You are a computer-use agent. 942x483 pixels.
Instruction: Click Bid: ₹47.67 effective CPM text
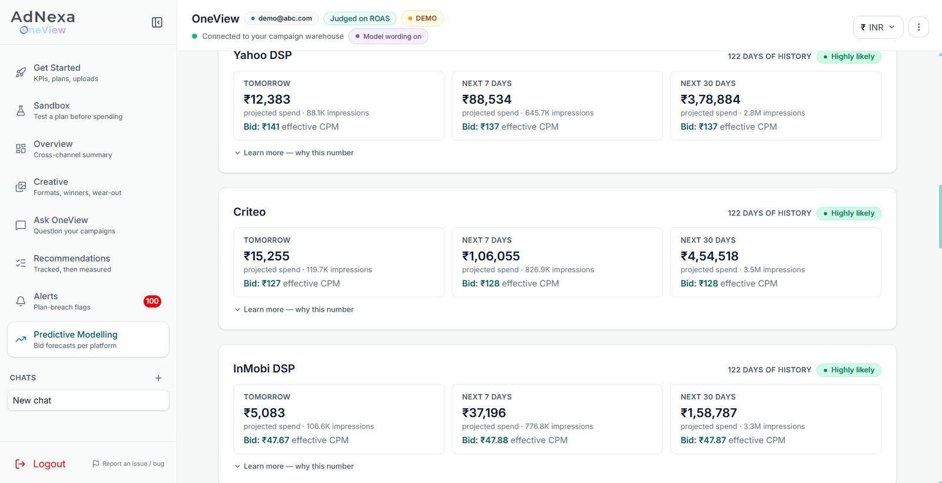(296, 440)
